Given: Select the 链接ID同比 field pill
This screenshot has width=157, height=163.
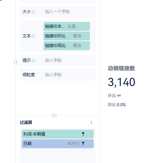Looking at the screenshot, I should tap(67, 46).
